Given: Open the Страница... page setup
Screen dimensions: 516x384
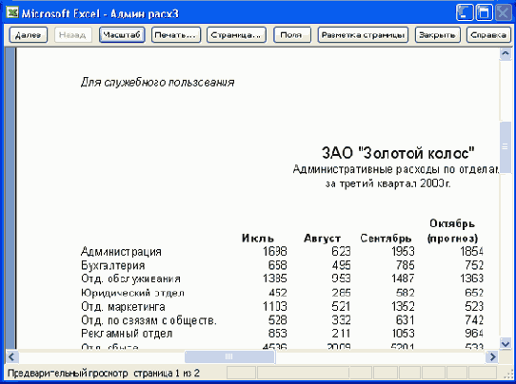Looking at the screenshot, I should pyautogui.click(x=236, y=35).
